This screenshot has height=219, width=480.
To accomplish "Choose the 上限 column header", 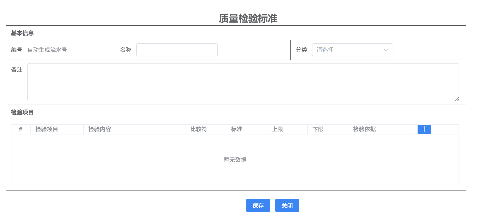I will tap(277, 129).
